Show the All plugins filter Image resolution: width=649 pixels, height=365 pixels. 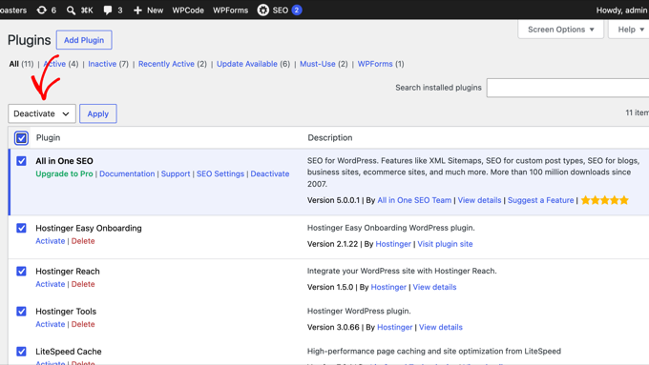pos(13,64)
